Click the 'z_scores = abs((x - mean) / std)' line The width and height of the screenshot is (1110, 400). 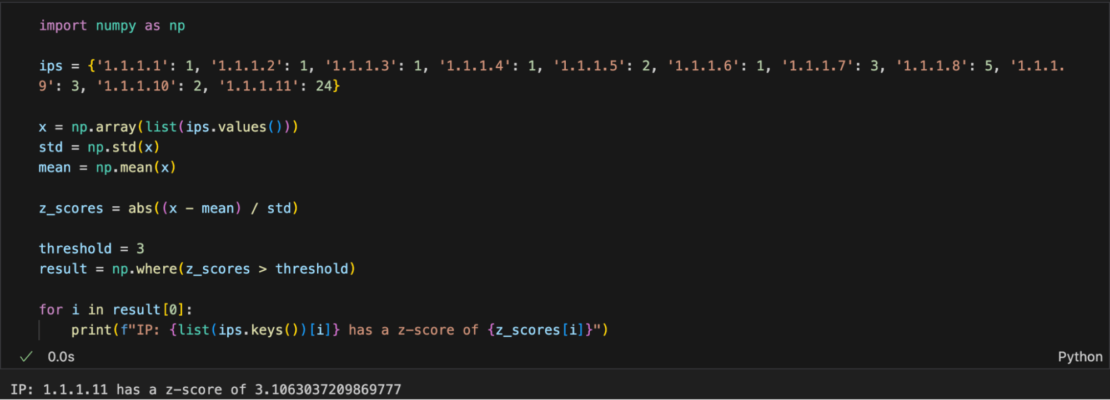(169, 208)
